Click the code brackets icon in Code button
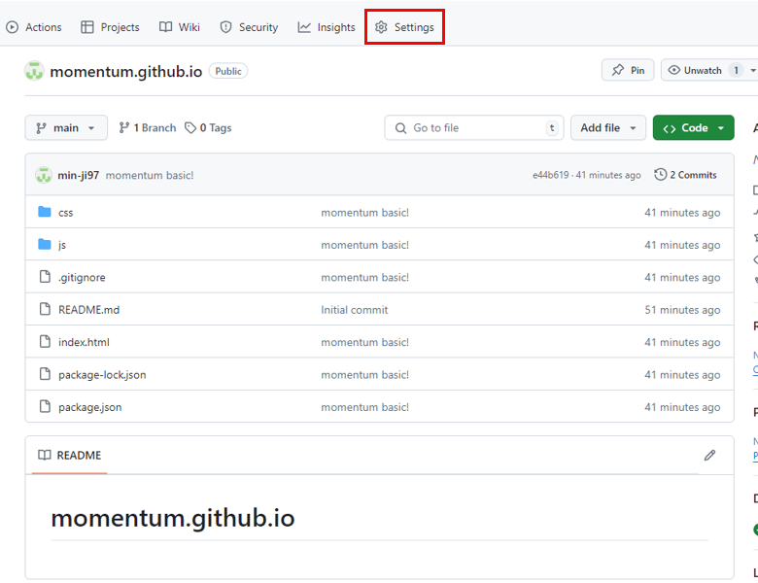The image size is (758, 583). click(669, 128)
